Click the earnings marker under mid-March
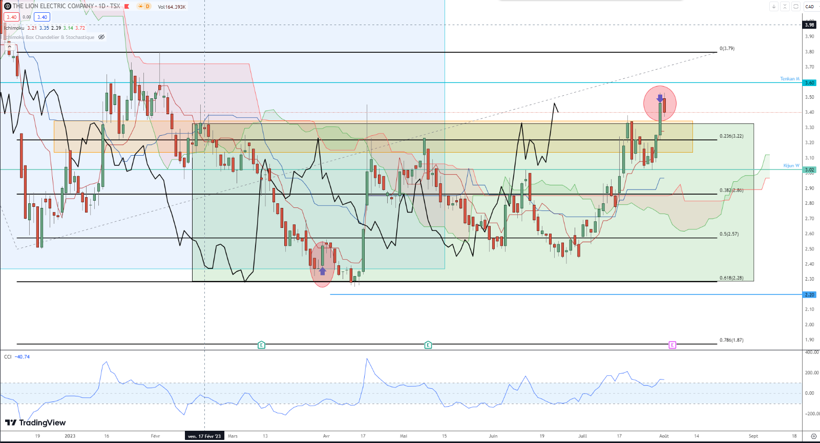The width and height of the screenshot is (820, 443). (261, 345)
